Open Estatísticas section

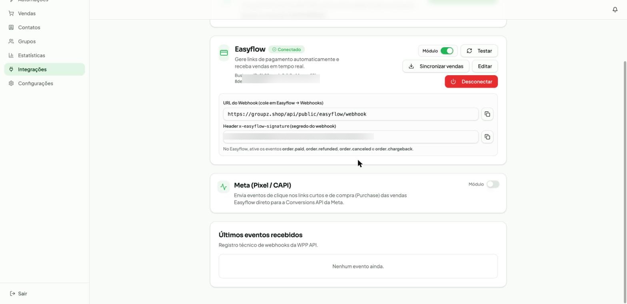click(x=44, y=56)
